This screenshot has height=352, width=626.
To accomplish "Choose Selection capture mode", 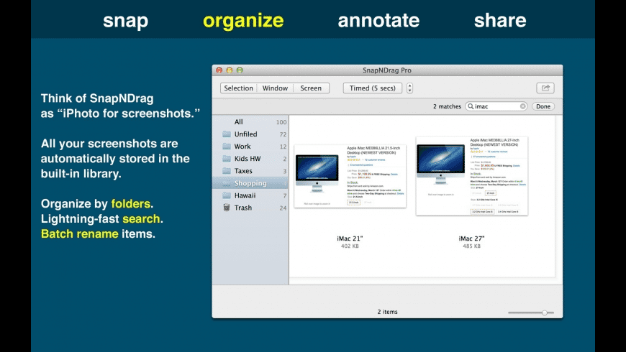I will point(238,88).
